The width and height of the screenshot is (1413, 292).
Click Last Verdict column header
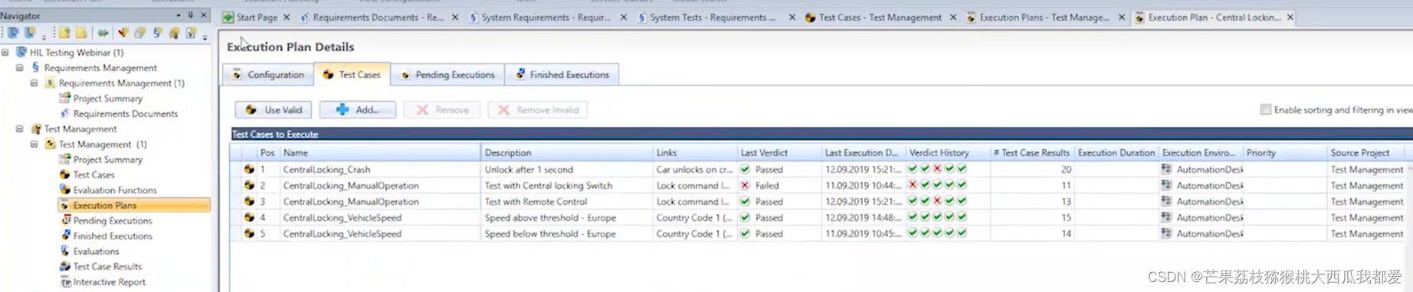pos(779,153)
